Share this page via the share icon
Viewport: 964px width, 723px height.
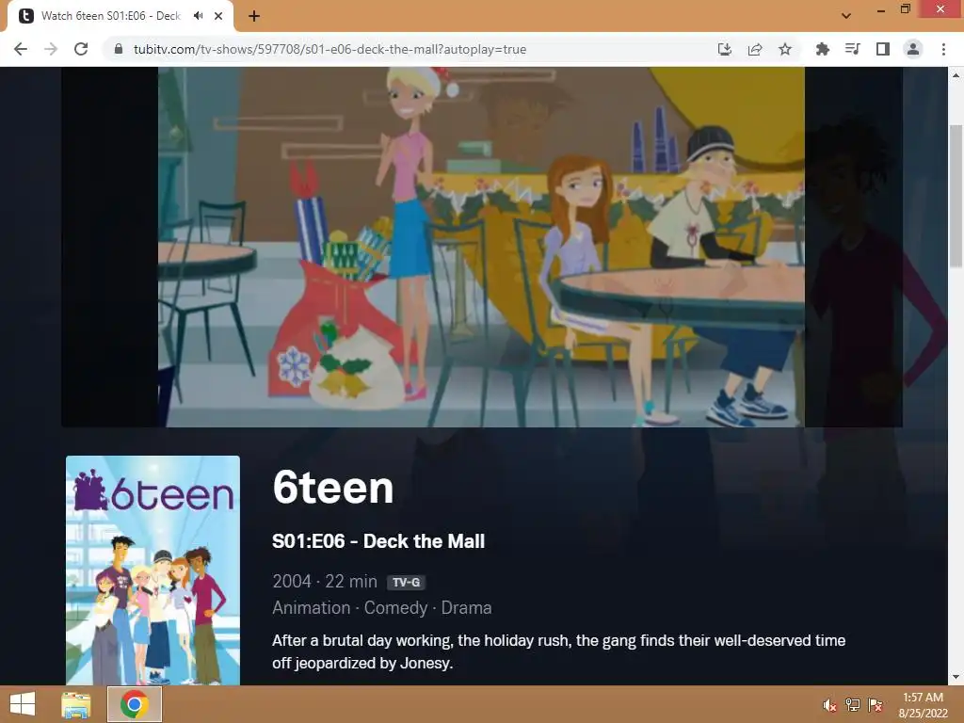click(755, 49)
